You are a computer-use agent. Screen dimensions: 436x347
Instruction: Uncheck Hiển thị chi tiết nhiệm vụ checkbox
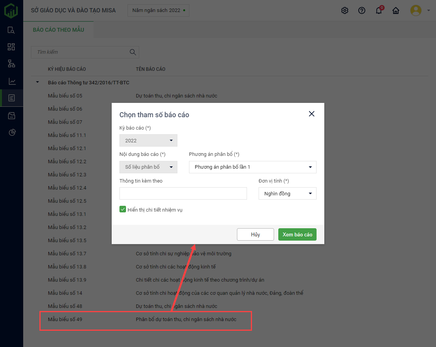[123, 209]
